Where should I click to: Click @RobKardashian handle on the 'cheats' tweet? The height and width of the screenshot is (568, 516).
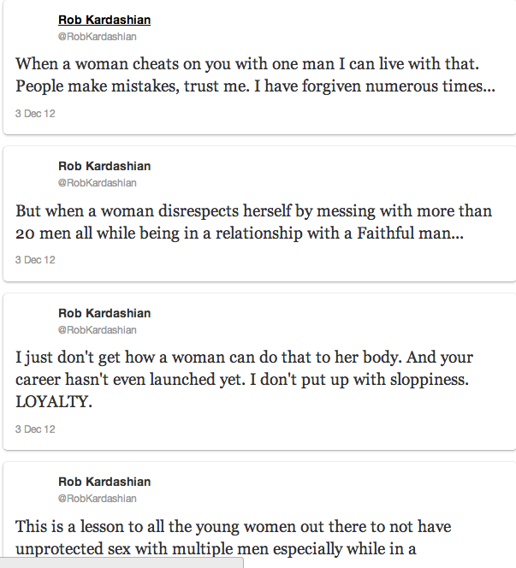click(x=97, y=37)
